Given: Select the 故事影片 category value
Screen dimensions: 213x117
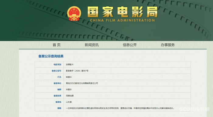Looking at the screenshot, I should 70,65.
